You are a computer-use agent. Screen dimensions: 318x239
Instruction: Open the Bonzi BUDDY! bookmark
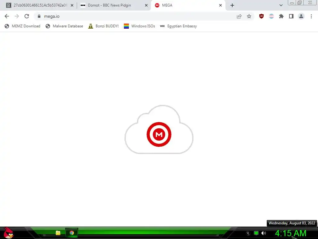[103, 26]
